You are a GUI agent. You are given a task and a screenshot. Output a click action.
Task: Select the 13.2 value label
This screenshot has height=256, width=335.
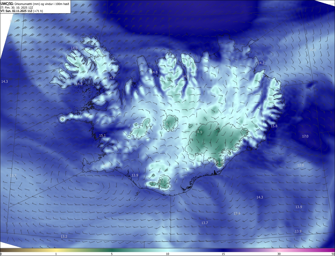(64, 237)
